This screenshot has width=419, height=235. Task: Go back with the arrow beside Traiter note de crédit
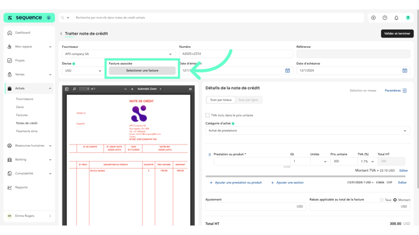(x=61, y=33)
